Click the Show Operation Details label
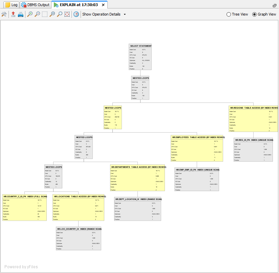Image resolution: width=279 pixels, height=273 pixels. (x=101, y=14)
